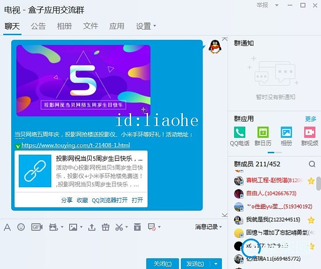
Task: Open the send button options arrow
Action: (x=216, y=264)
